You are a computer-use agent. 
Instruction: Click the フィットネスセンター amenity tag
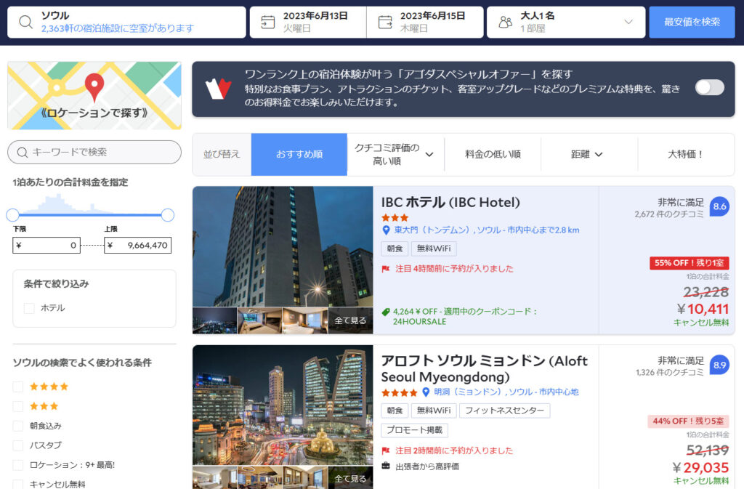point(504,411)
